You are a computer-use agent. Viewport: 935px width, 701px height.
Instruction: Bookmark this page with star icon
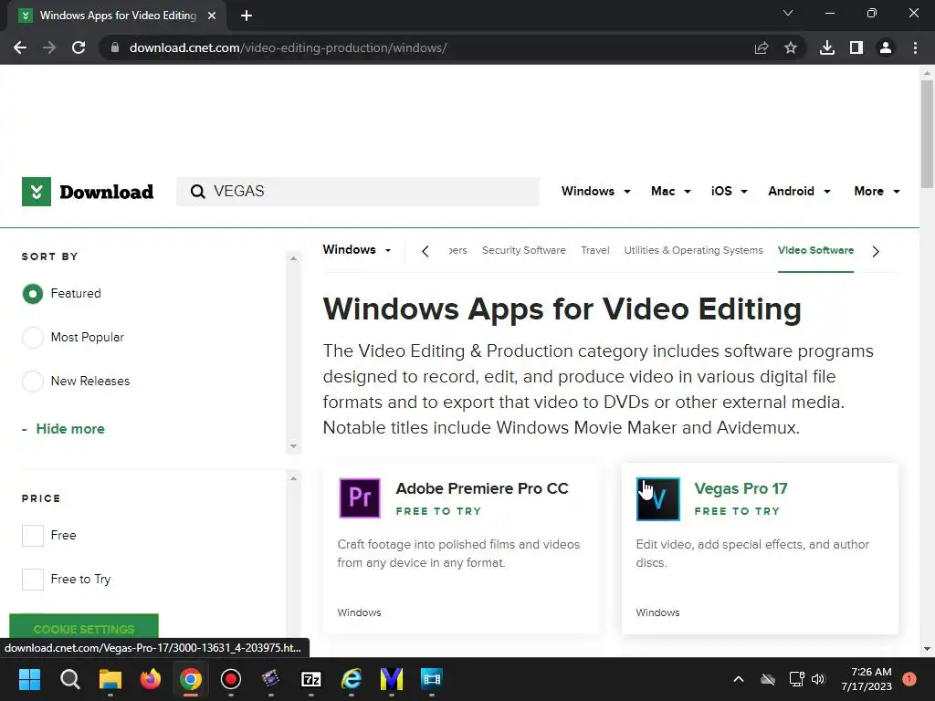click(x=791, y=47)
